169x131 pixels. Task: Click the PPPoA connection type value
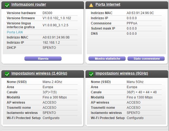(132, 23)
